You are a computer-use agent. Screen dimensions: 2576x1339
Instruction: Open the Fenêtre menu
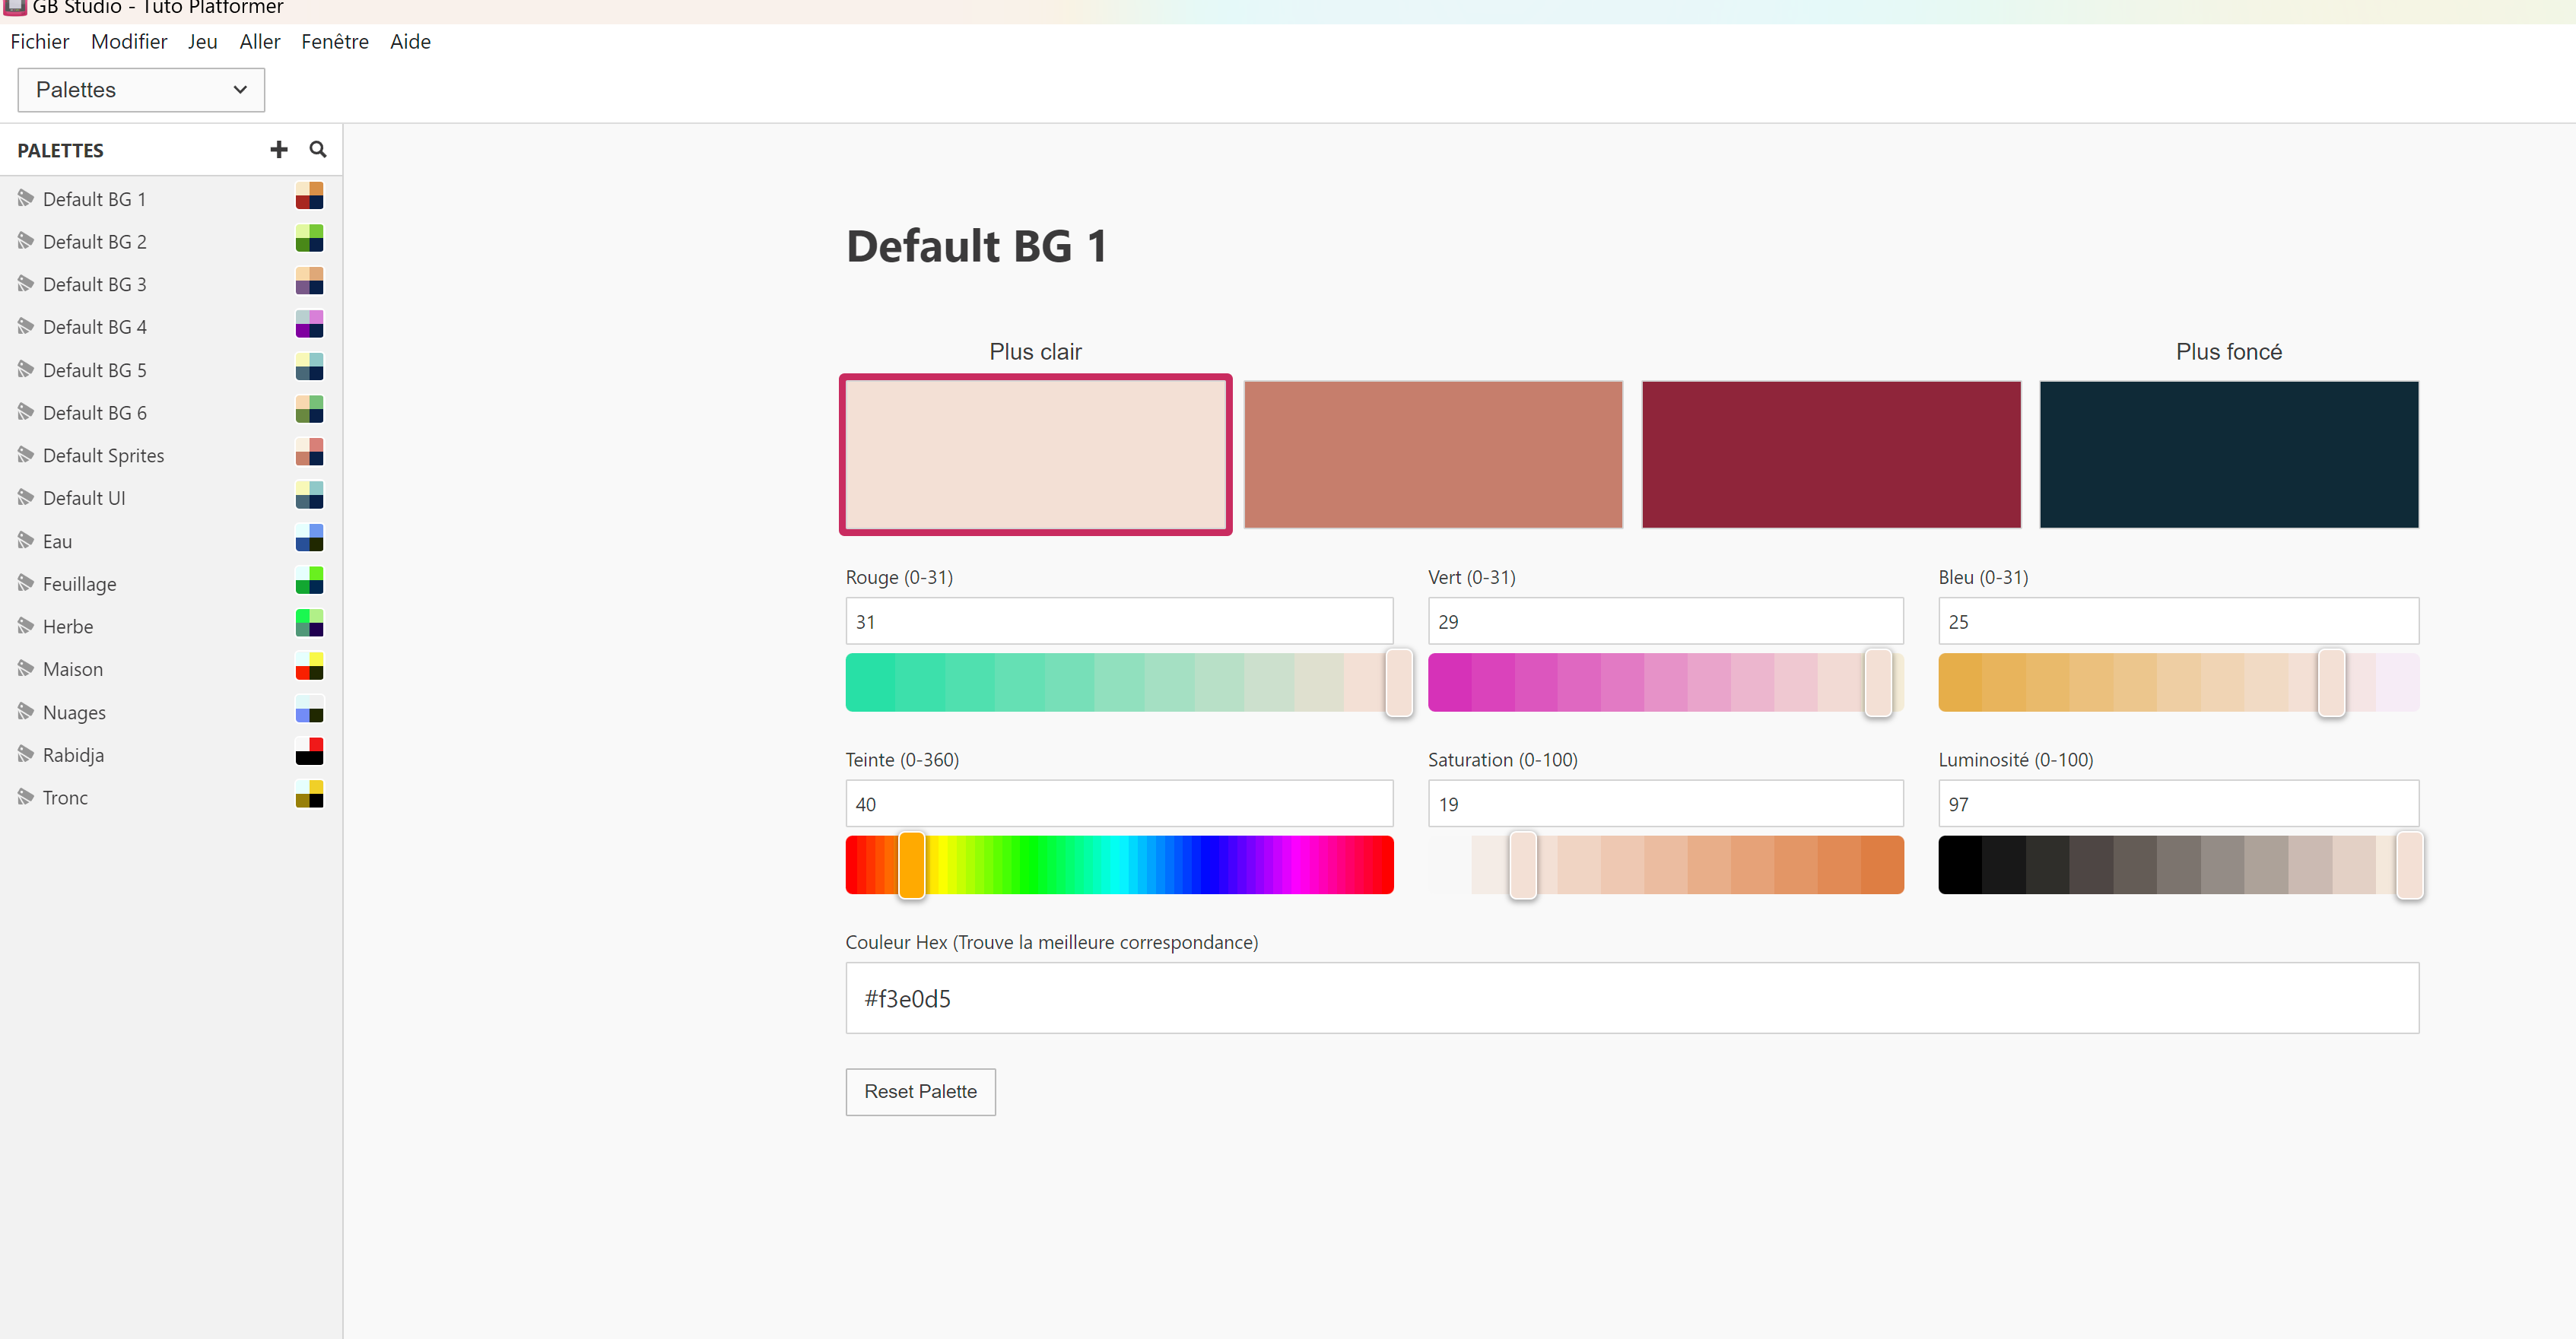click(334, 42)
